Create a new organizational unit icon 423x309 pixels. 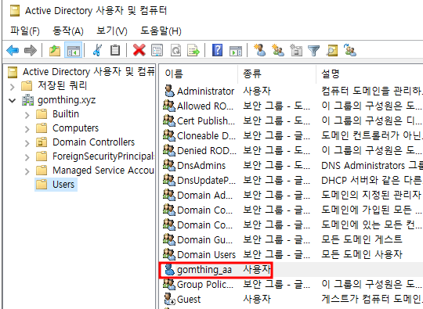click(x=296, y=50)
